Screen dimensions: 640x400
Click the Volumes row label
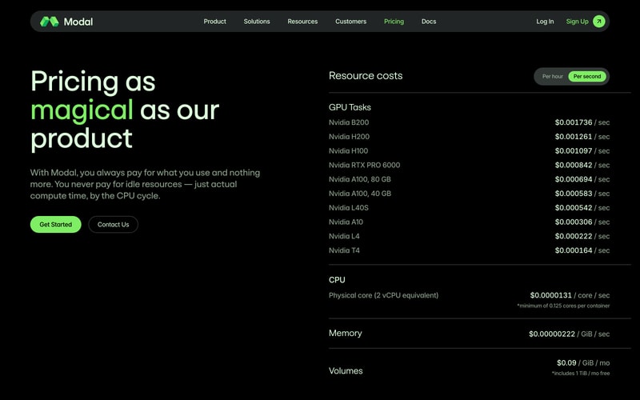click(x=346, y=371)
